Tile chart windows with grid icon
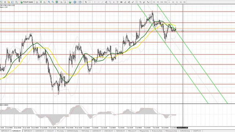235x132 pixels. (x=57, y=2)
